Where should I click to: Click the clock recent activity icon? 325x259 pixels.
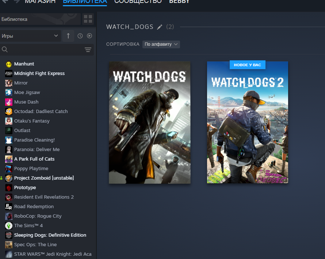tap(80, 36)
